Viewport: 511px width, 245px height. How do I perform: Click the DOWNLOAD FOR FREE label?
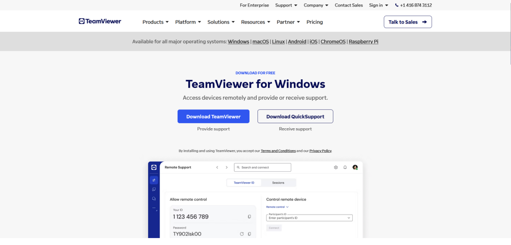[x=255, y=73]
